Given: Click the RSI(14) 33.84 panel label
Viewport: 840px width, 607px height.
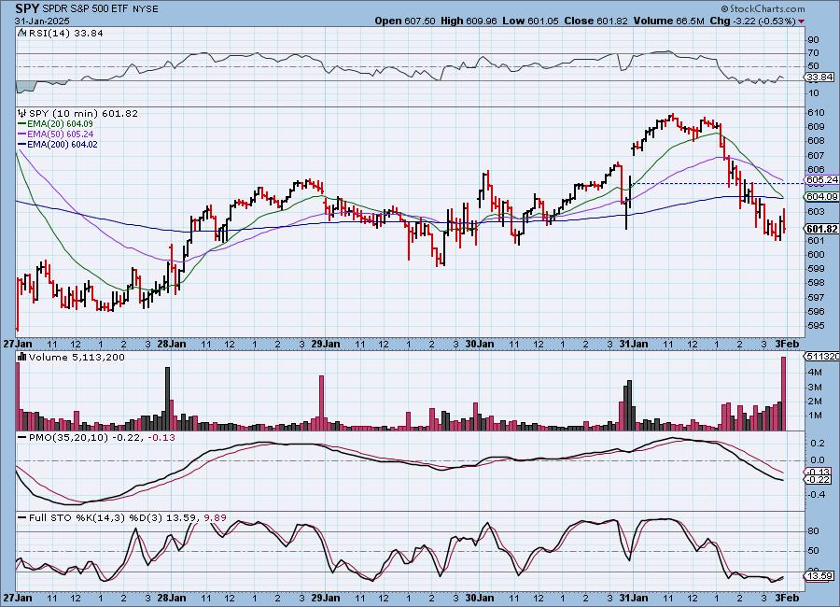Looking at the screenshot, I should 66,33.
